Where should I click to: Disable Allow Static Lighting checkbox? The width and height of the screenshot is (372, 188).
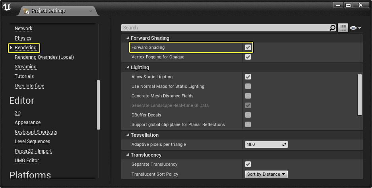click(x=248, y=77)
